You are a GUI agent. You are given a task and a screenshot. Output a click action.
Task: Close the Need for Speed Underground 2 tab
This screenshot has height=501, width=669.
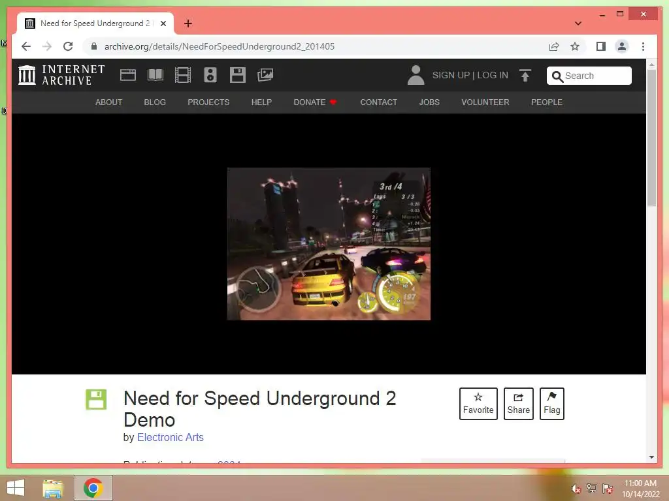tap(163, 23)
